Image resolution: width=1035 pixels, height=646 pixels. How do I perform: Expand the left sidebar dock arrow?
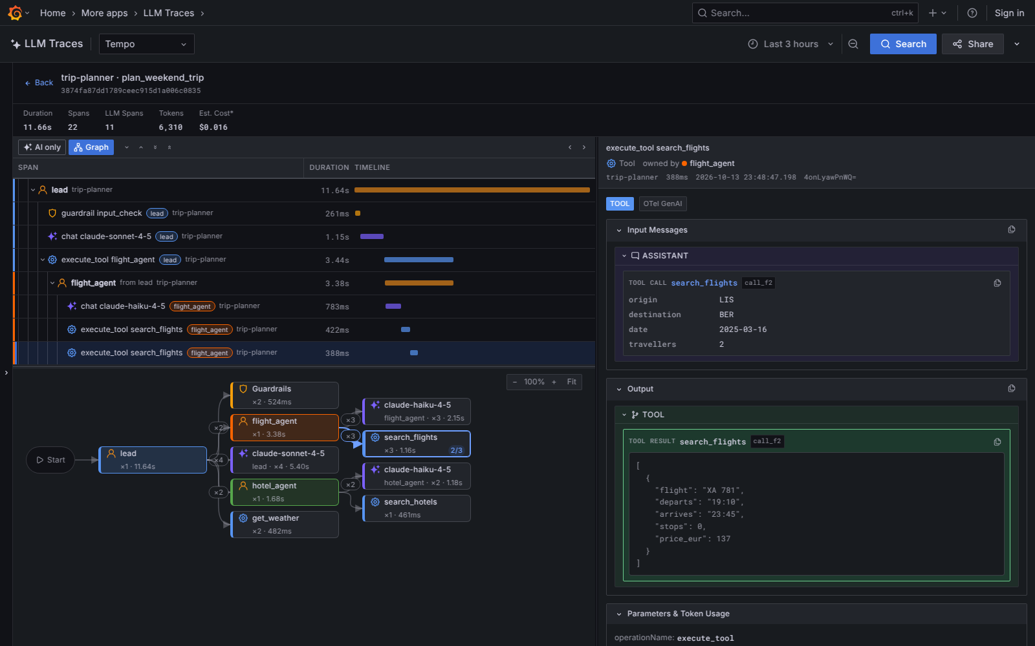(6, 373)
